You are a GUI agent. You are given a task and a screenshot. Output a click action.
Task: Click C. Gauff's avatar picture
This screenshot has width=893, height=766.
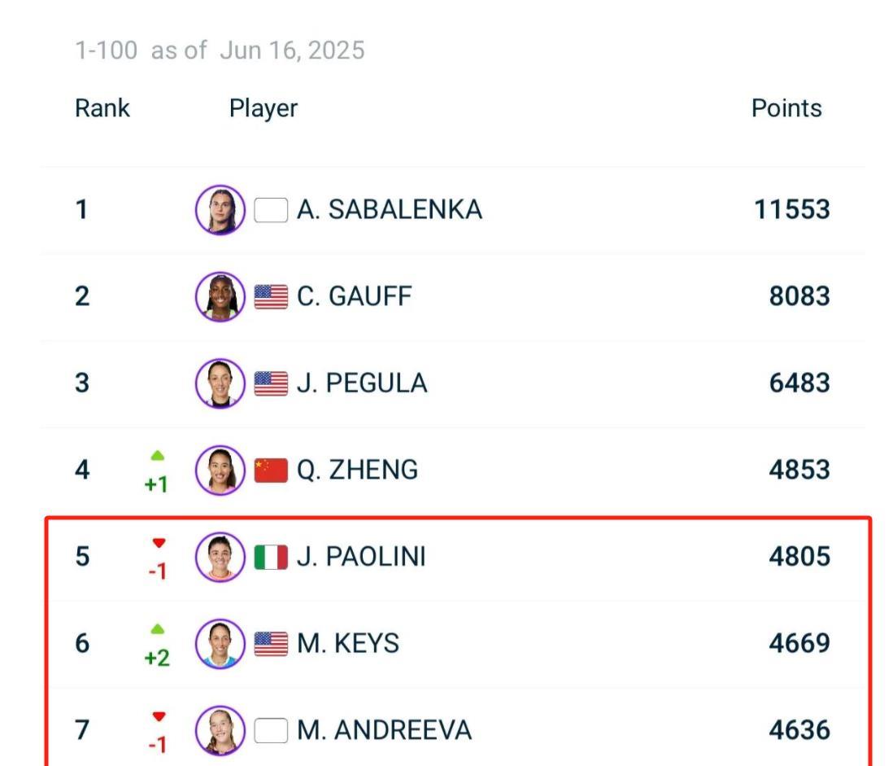click(220, 296)
